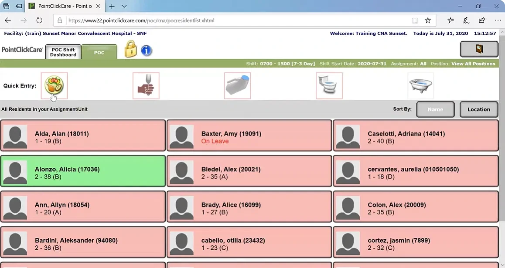Open resident Colon, Alex (20009)

416,207
